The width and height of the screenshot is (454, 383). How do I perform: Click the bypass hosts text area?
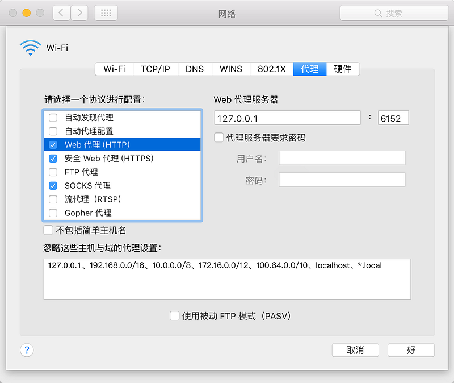[228, 279]
